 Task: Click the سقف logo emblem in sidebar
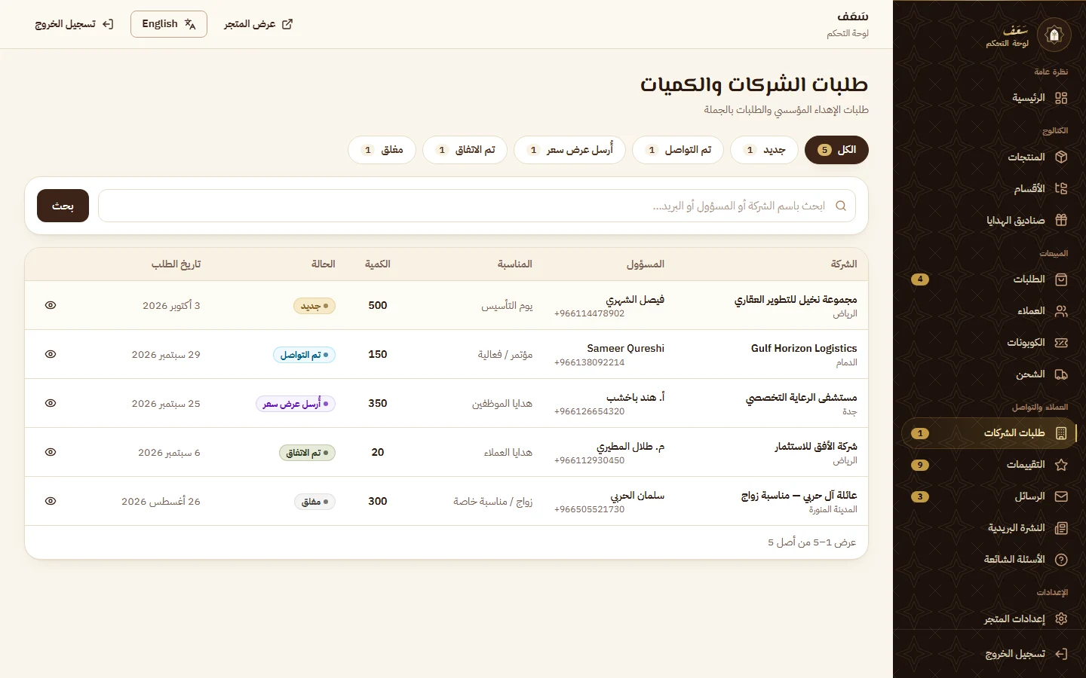click(1054, 35)
